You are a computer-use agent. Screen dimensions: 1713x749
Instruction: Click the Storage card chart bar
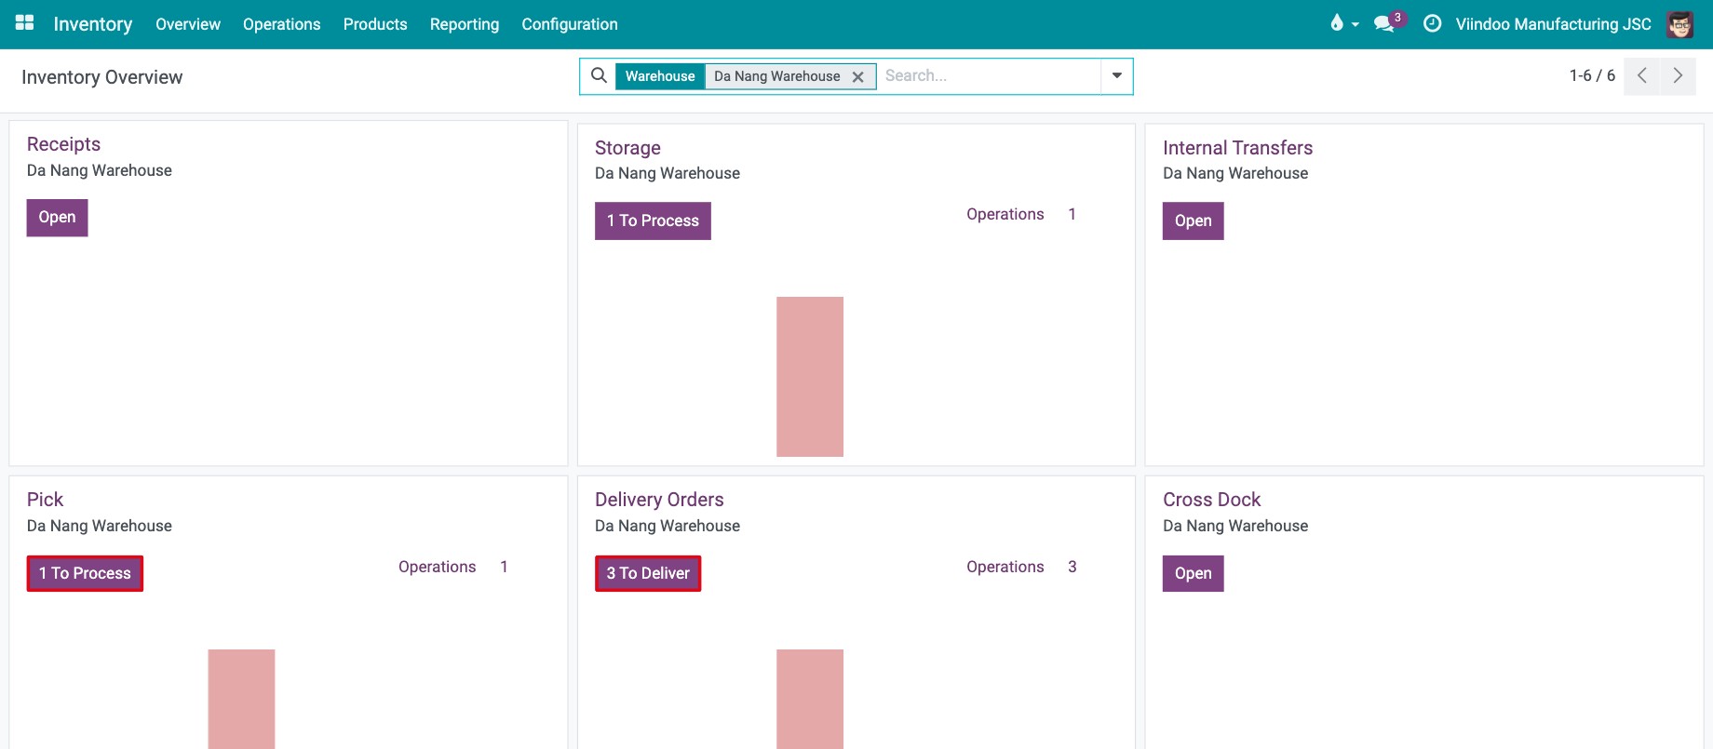coord(810,377)
